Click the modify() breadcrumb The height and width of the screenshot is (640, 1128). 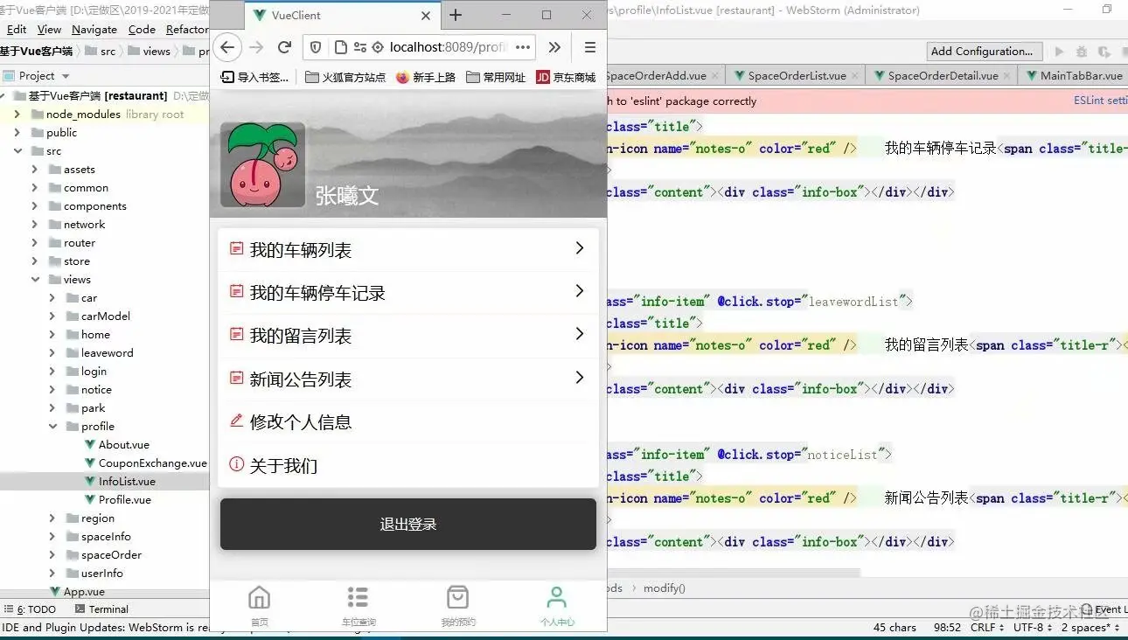(x=665, y=588)
